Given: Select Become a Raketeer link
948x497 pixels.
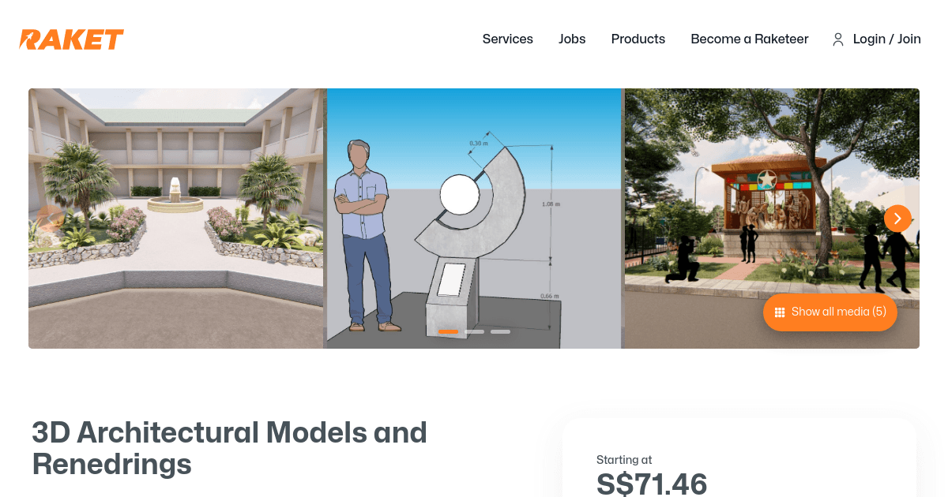Looking at the screenshot, I should click(x=750, y=39).
